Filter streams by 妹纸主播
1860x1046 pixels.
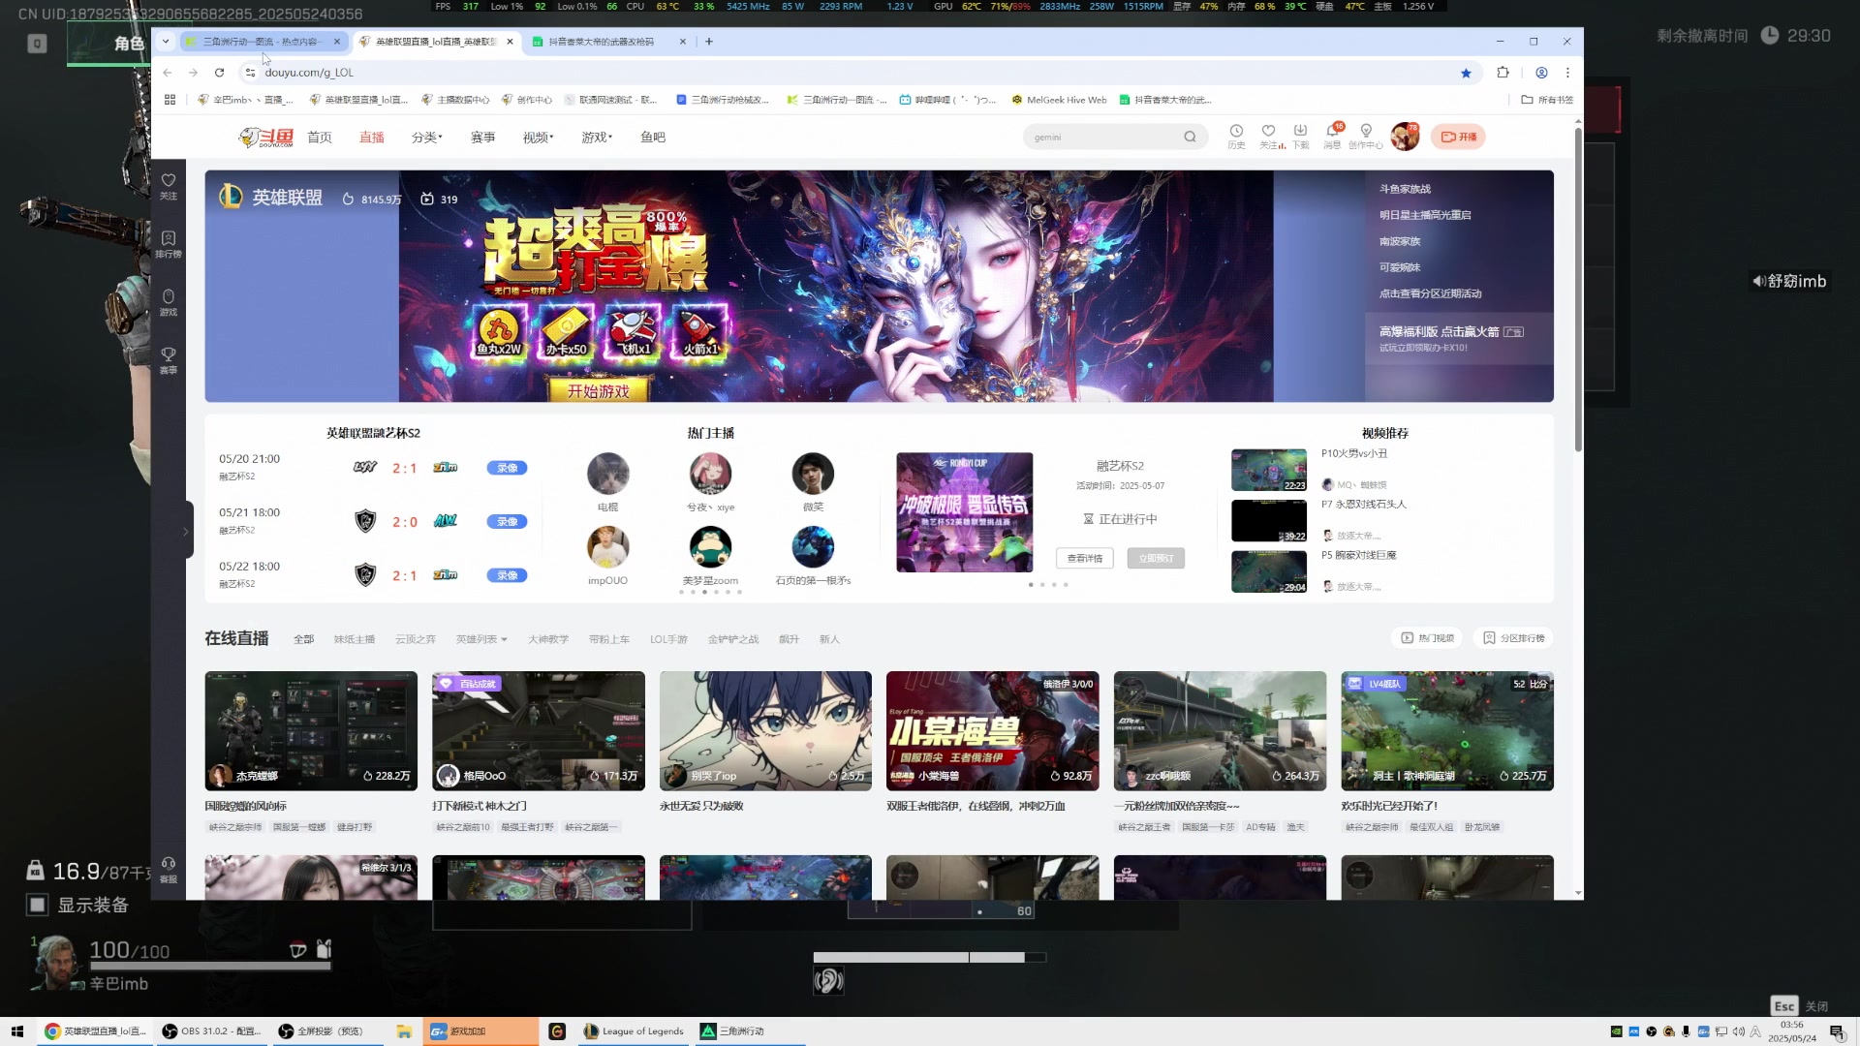355,639
